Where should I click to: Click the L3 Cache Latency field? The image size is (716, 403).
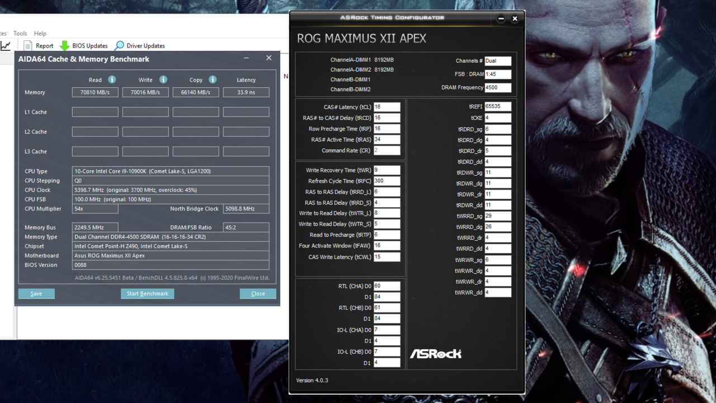[246, 151]
